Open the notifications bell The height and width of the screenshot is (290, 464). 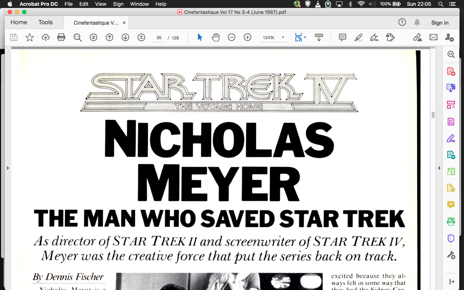pyautogui.click(x=417, y=22)
